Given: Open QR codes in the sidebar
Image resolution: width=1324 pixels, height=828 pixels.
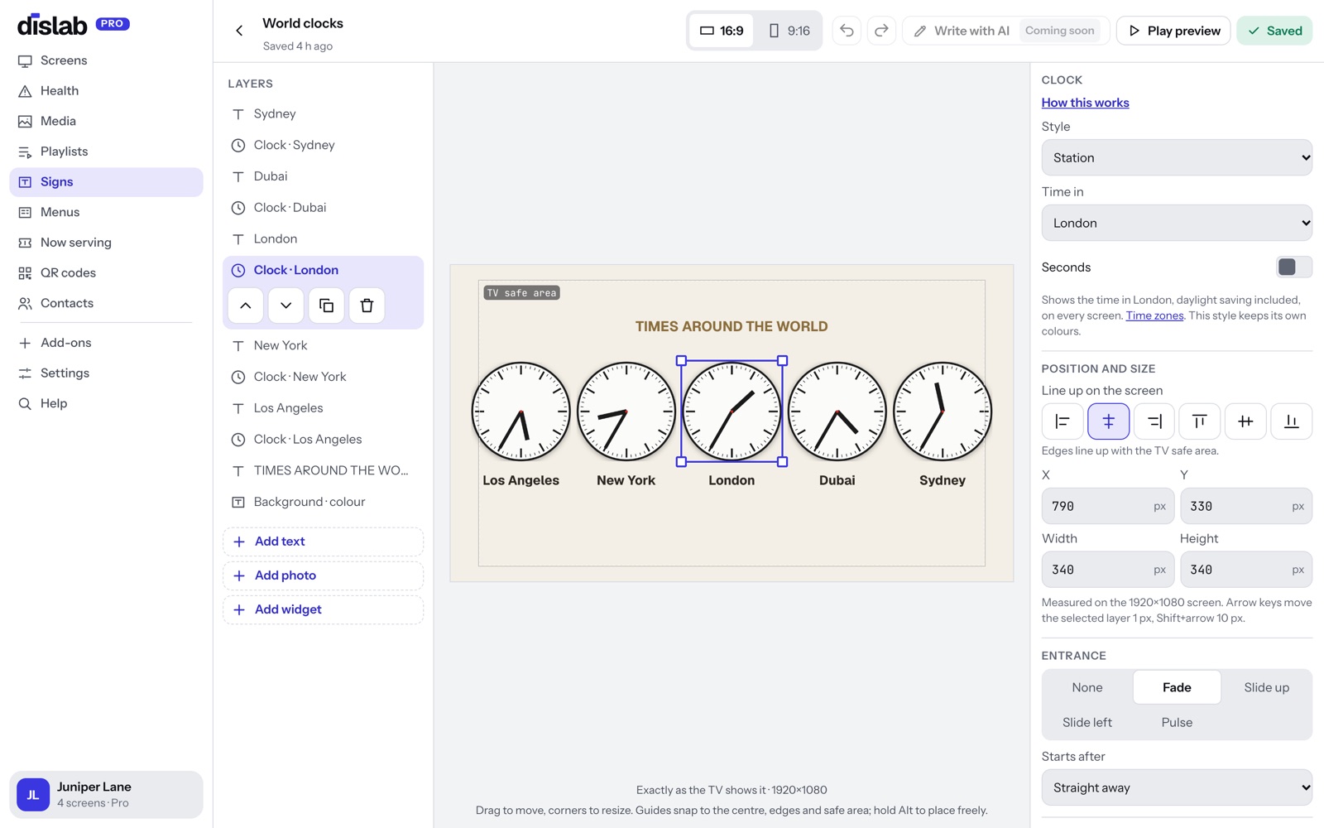Looking at the screenshot, I should (106, 273).
